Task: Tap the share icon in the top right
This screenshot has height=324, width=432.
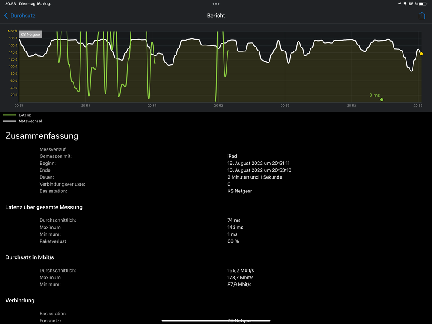Action: coord(422,16)
